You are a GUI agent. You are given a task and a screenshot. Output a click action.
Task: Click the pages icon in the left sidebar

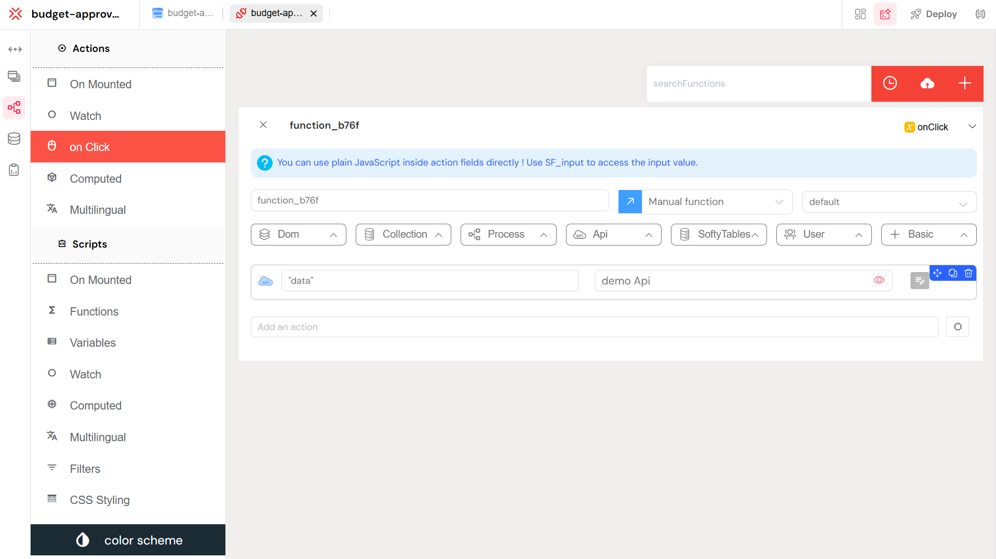(x=14, y=76)
